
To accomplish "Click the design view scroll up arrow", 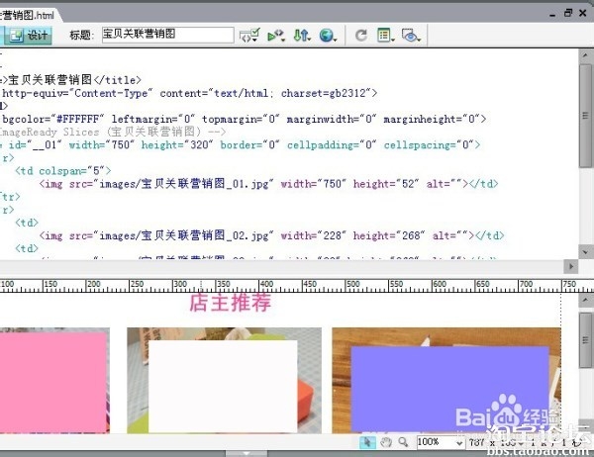I will [585, 300].
